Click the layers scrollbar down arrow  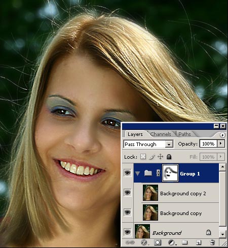(222, 234)
